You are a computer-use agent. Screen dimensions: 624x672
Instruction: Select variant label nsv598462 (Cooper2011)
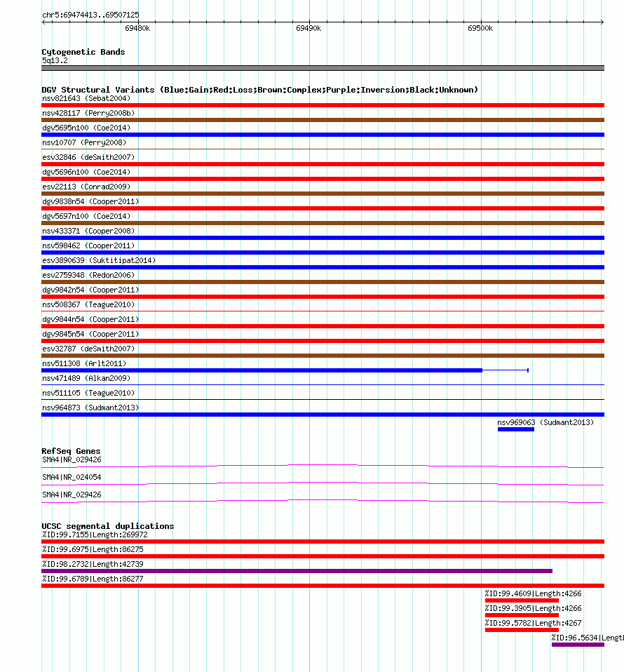88,246
